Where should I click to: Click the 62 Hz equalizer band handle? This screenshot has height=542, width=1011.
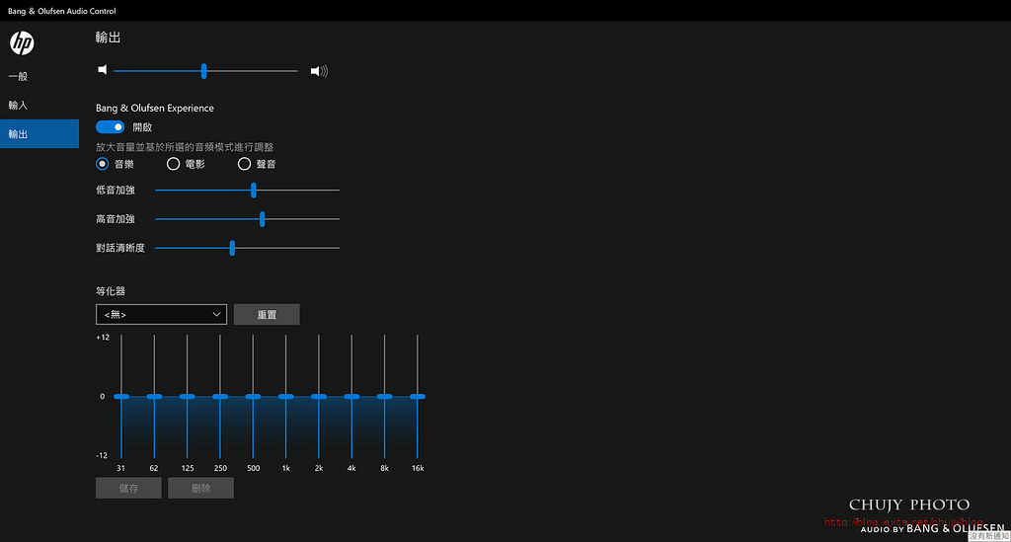pos(154,396)
